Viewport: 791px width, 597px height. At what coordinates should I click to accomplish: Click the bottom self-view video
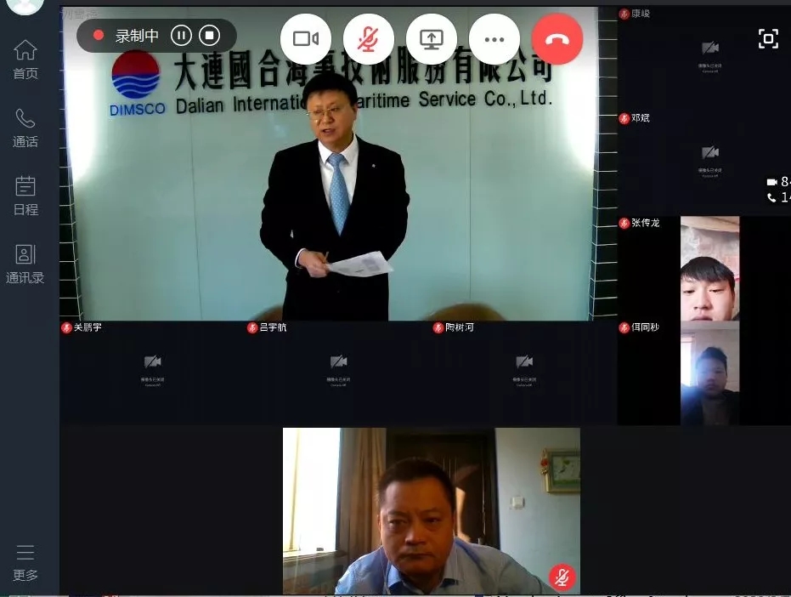[x=432, y=510]
